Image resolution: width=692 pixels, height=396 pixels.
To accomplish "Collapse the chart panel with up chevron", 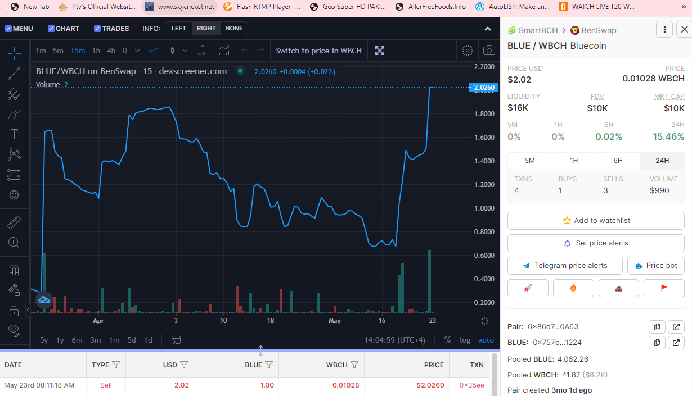I will [x=488, y=29].
